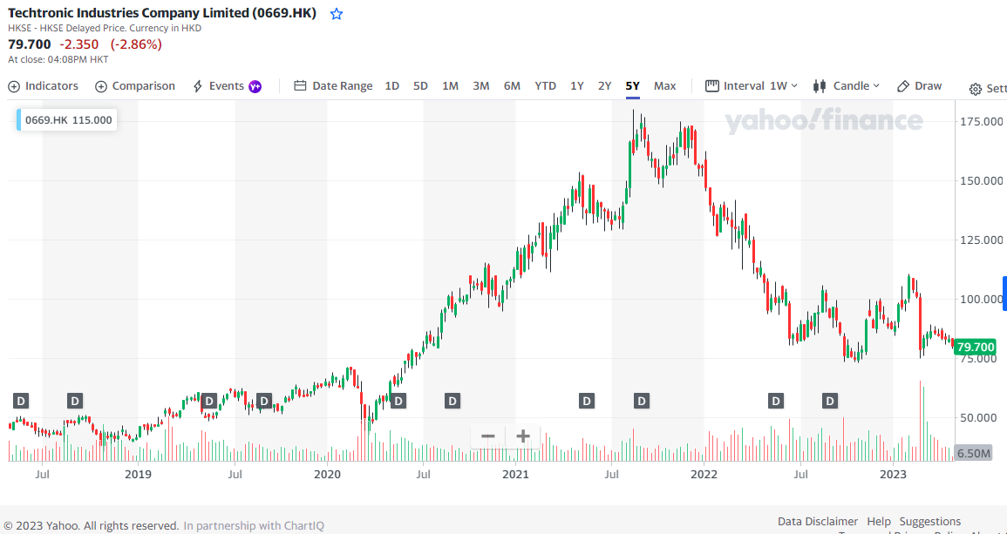Expand the Interval 1W dropdown
The height and width of the screenshot is (534, 1007).
coord(752,86)
